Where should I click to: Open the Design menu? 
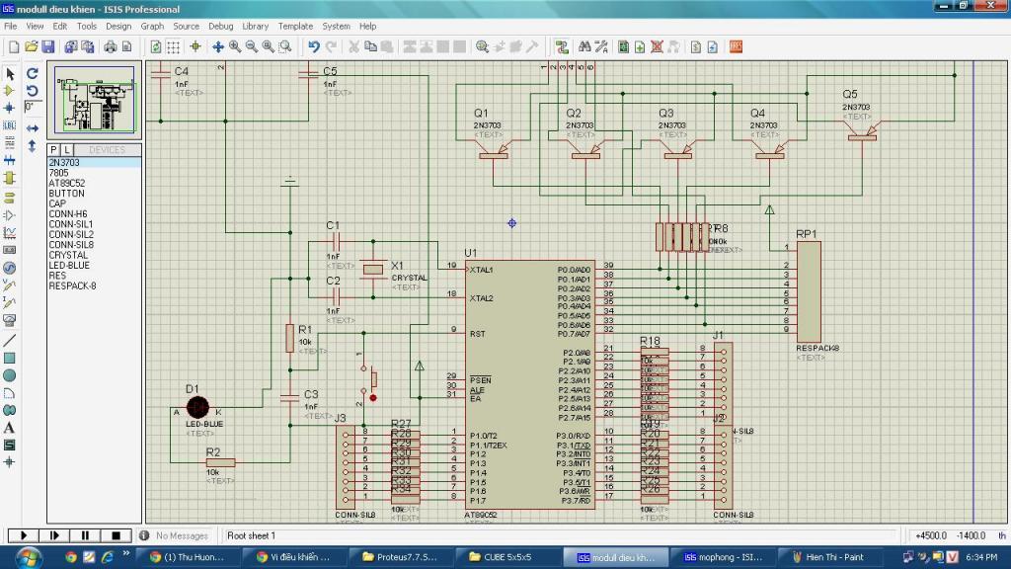tap(118, 27)
